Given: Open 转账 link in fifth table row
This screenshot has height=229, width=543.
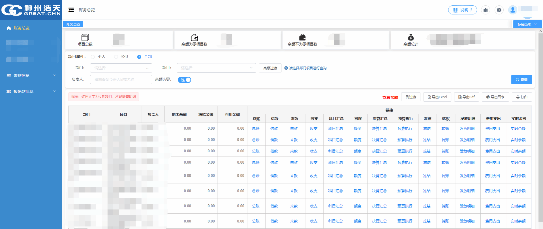Looking at the screenshot, I should [x=445, y=176].
